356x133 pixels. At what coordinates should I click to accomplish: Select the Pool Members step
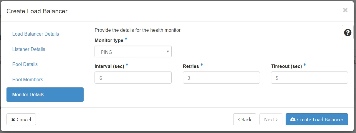click(x=28, y=79)
